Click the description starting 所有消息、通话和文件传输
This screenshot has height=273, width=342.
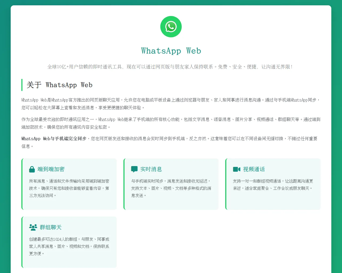point(69,188)
